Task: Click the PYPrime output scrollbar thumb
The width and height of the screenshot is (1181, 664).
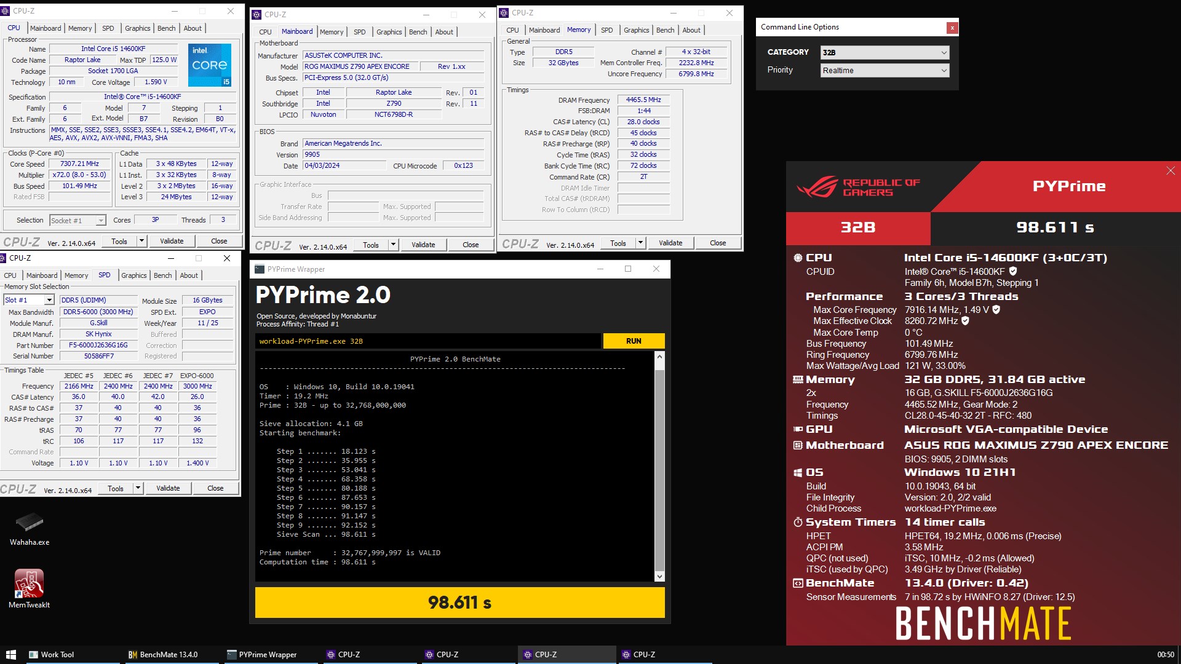Action: tap(660, 470)
